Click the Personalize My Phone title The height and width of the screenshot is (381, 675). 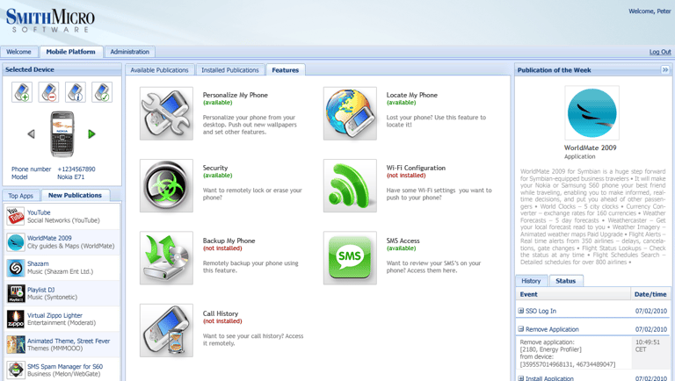tap(235, 95)
